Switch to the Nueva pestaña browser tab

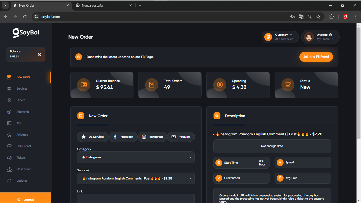(x=103, y=5)
